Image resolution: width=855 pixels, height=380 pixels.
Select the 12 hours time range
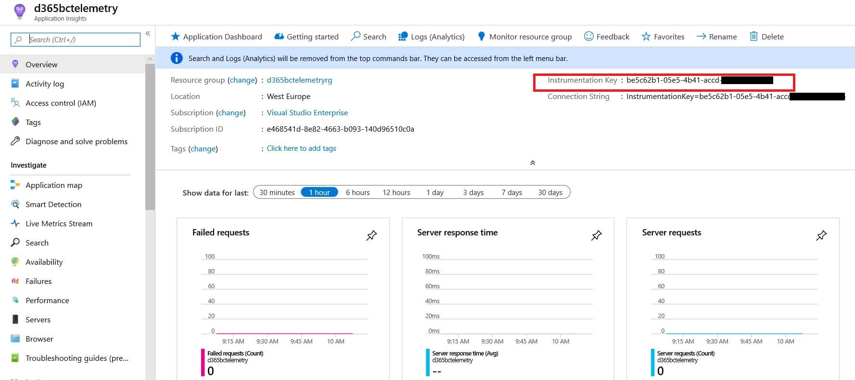pos(396,193)
